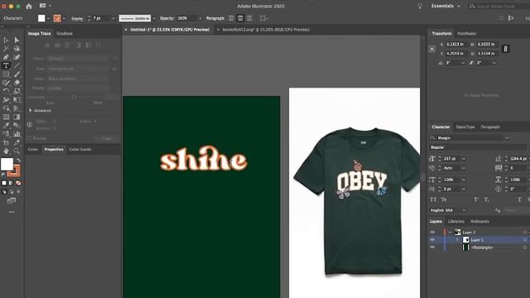Select the Scale tool
This screenshot has width=530, height=298.
coord(17,91)
